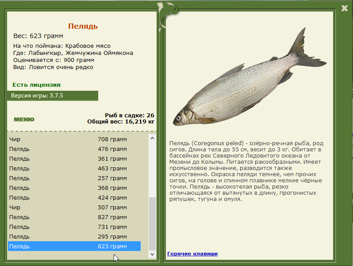Select the Пелядь 295 грамм row

(x=74, y=236)
